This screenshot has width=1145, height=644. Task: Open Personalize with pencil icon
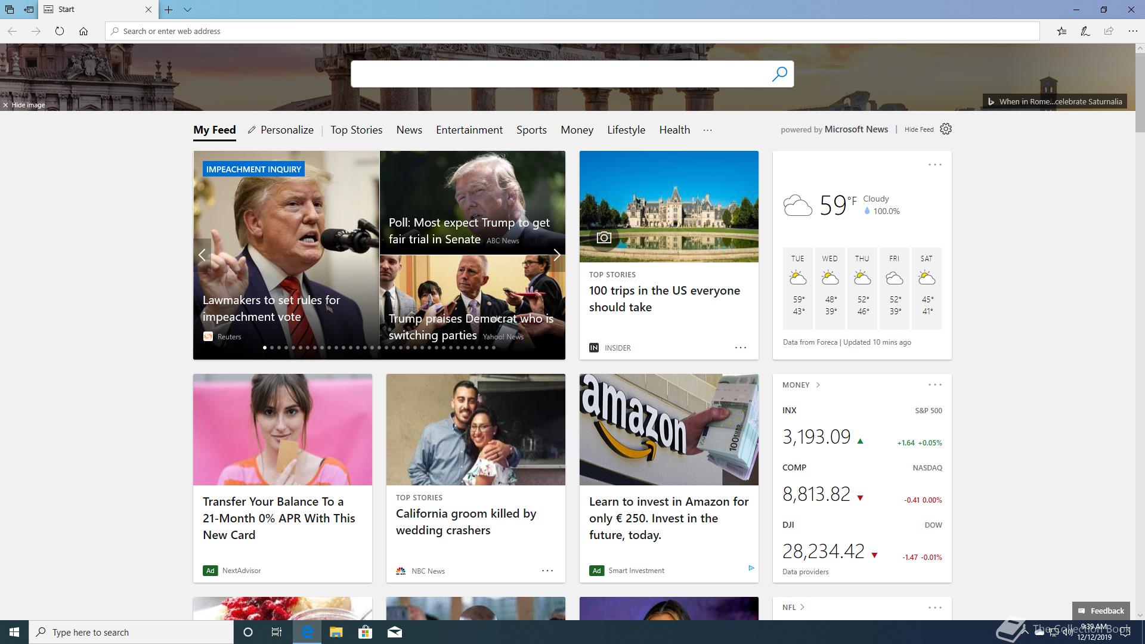pos(281,130)
